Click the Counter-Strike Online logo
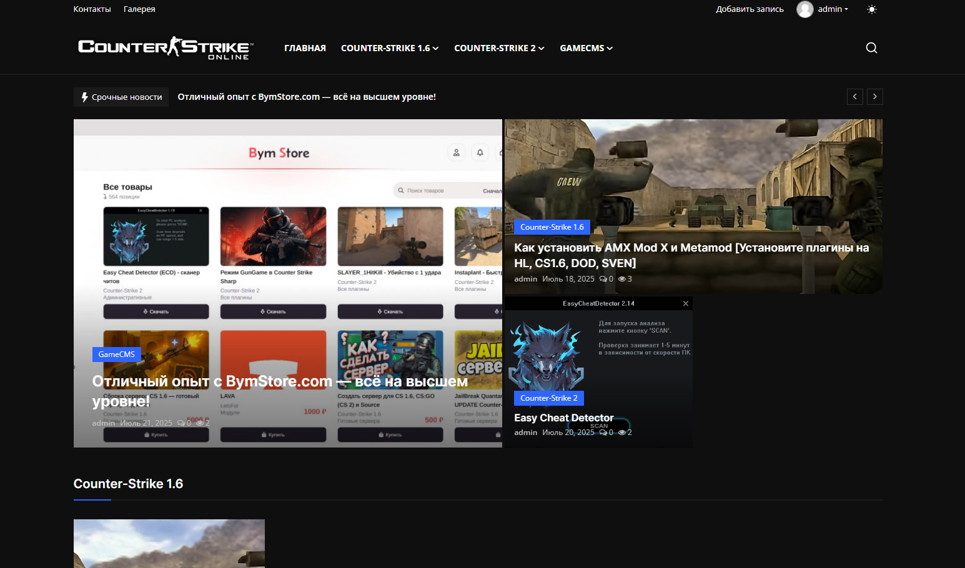 click(x=166, y=48)
